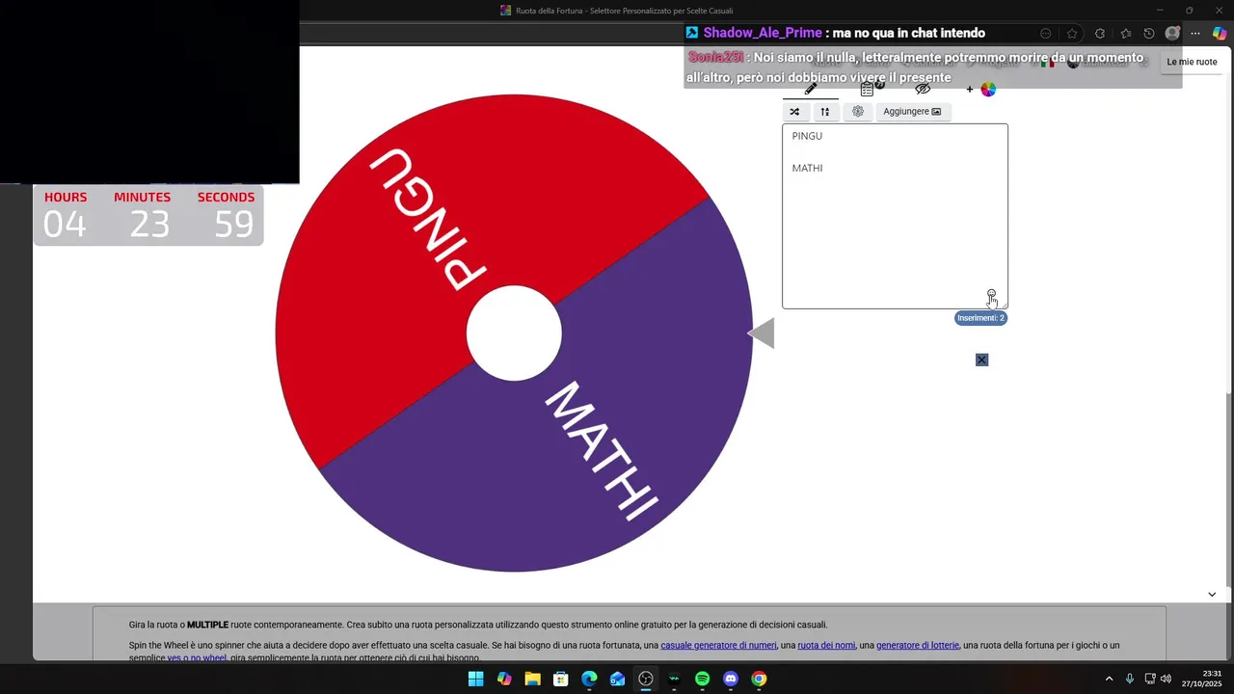Open the Edge extensions puzzle icon

coord(1100,33)
